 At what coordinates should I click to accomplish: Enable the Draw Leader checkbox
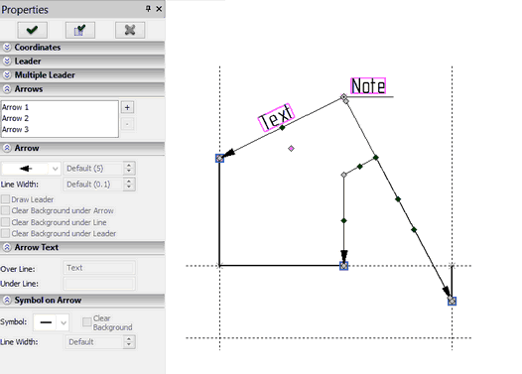click(5, 199)
